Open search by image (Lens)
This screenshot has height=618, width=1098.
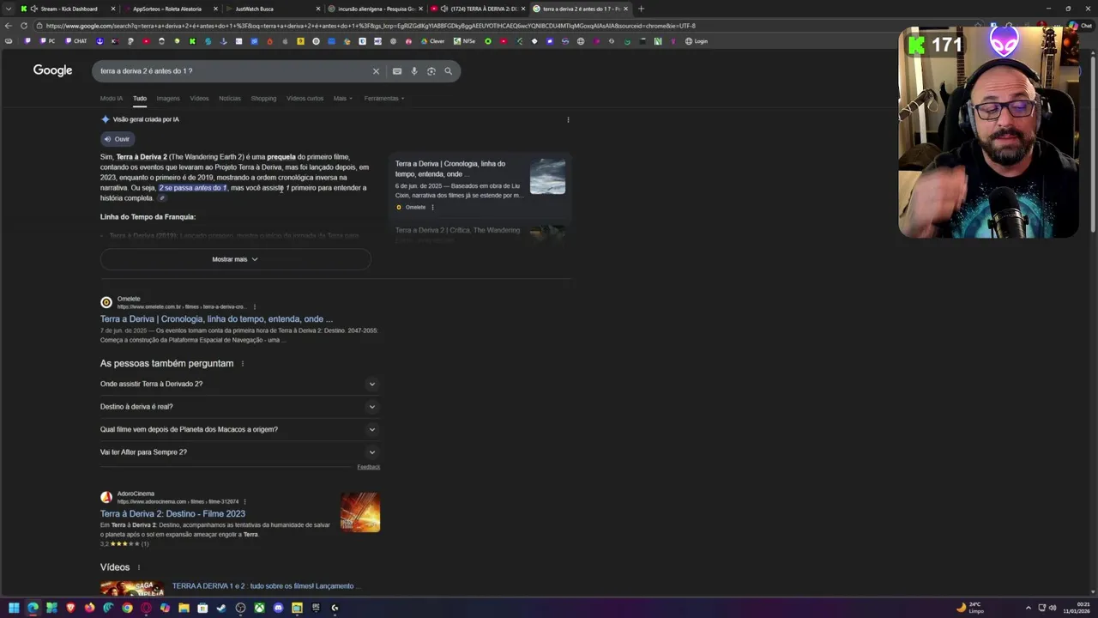coord(431,71)
